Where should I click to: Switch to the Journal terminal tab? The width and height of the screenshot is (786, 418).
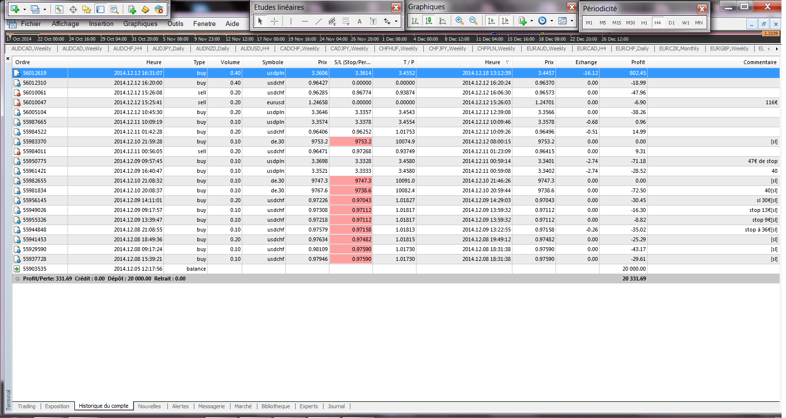pos(336,406)
